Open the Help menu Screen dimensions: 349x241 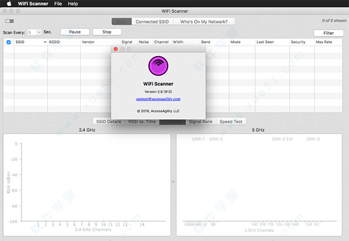(73, 3)
